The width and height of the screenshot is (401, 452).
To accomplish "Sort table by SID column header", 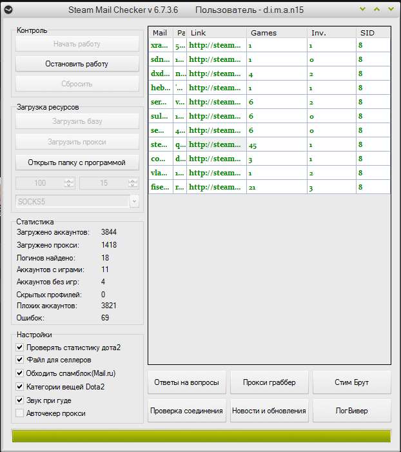I will [x=373, y=33].
